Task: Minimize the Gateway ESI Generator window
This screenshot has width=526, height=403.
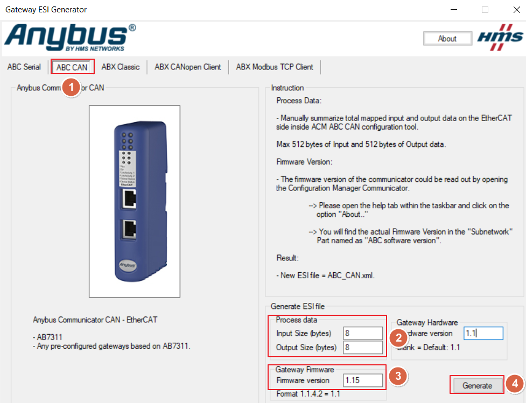Action: [454, 10]
